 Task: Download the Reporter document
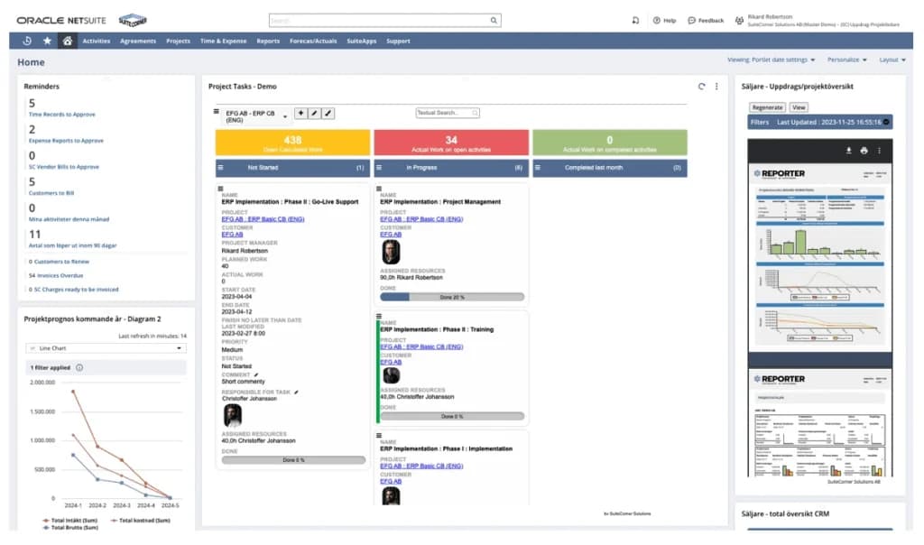click(x=848, y=151)
